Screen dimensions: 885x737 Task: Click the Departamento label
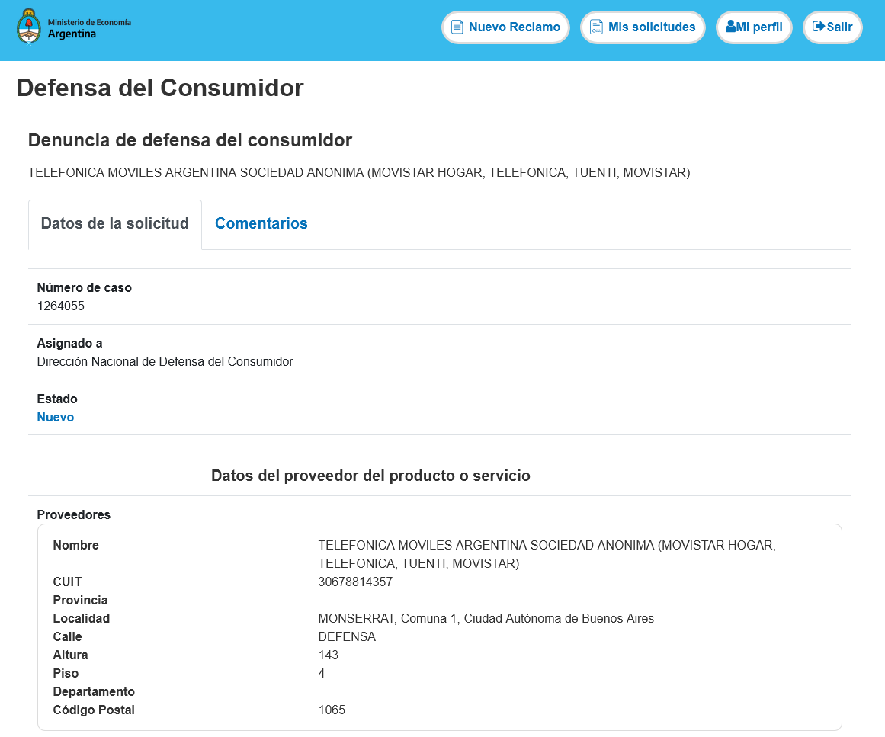pos(94,692)
